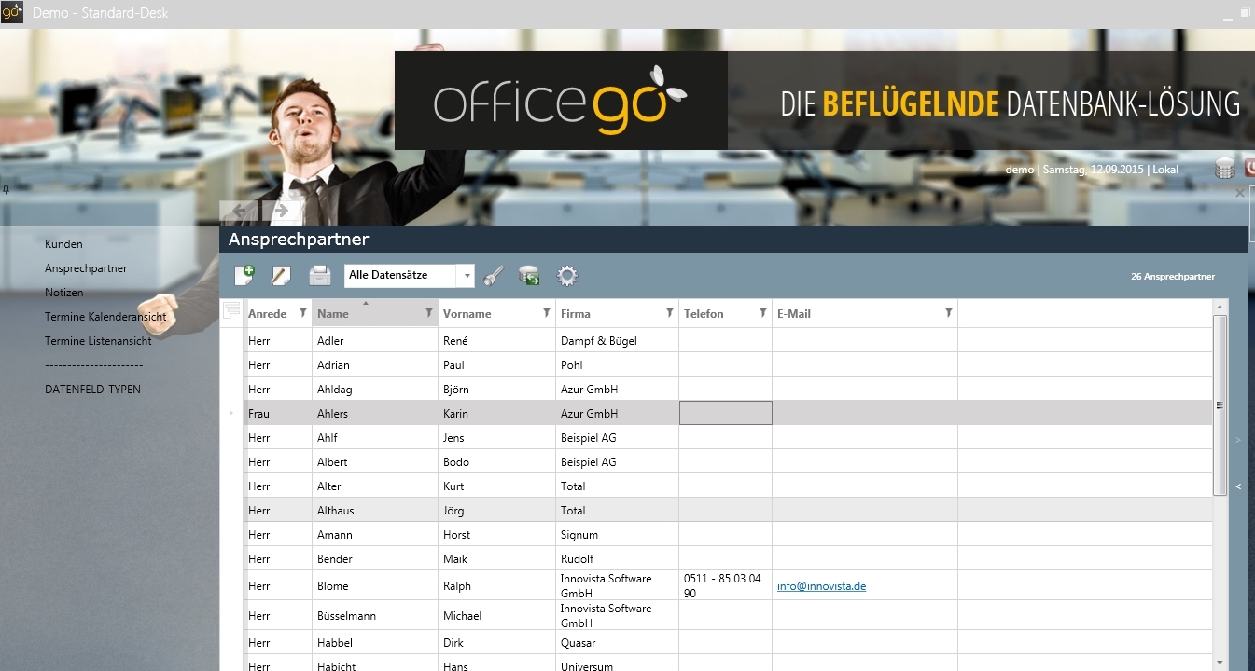Filter the Name column

429,312
